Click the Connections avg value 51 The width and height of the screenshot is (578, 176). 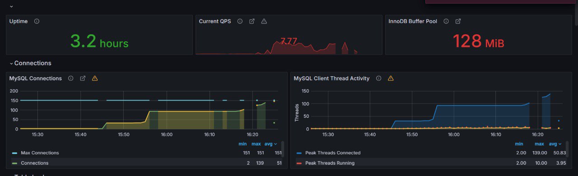click(x=279, y=163)
